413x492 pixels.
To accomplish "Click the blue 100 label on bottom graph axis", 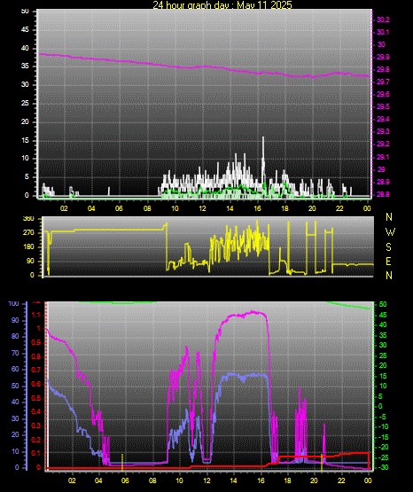I will (x=14, y=304).
